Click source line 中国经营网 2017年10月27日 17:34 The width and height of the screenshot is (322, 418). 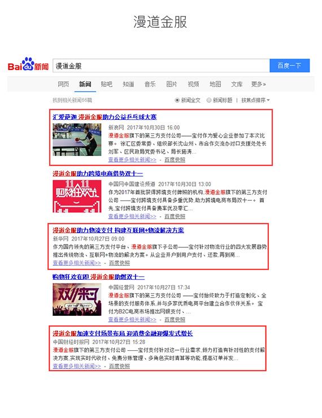(x=149, y=288)
